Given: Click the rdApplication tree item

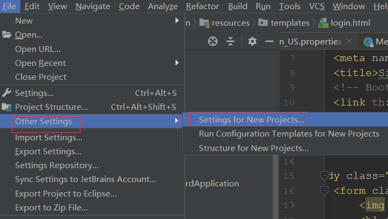Looking at the screenshot, I should (x=212, y=184).
